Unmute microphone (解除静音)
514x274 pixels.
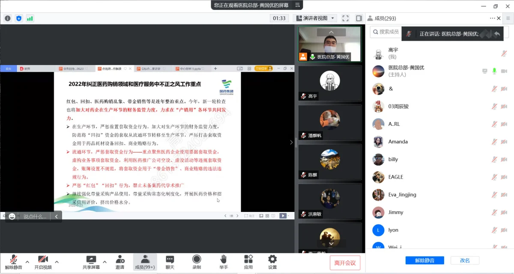pyautogui.click(x=14, y=262)
